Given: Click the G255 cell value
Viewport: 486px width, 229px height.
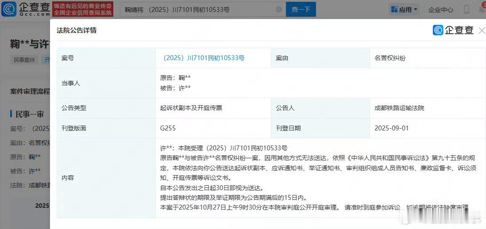Looking at the screenshot, I should [x=168, y=128].
